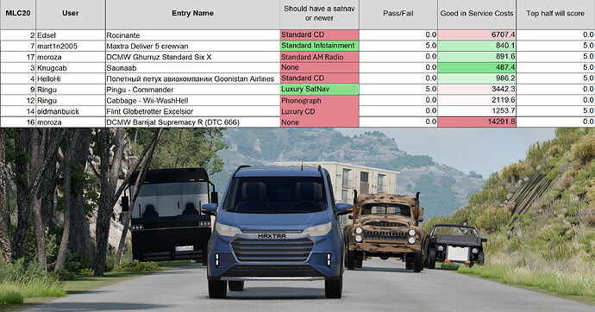595x312 pixels.
Task: Select the 'Should have a satnav or newer' header
Action: [319, 14]
